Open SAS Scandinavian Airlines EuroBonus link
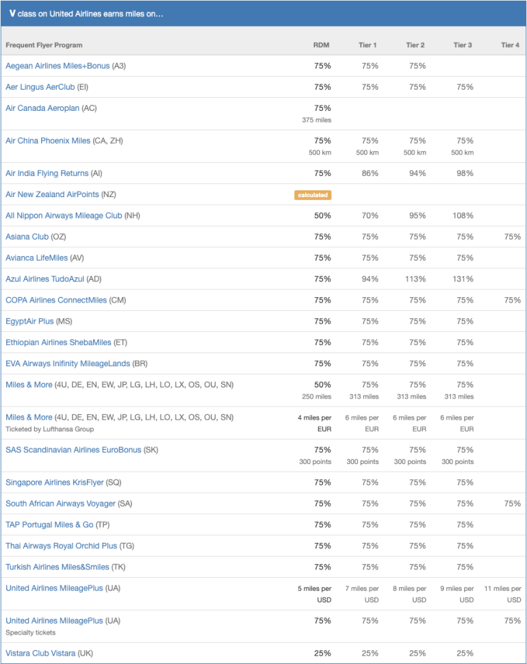527x664 pixels. point(73,450)
